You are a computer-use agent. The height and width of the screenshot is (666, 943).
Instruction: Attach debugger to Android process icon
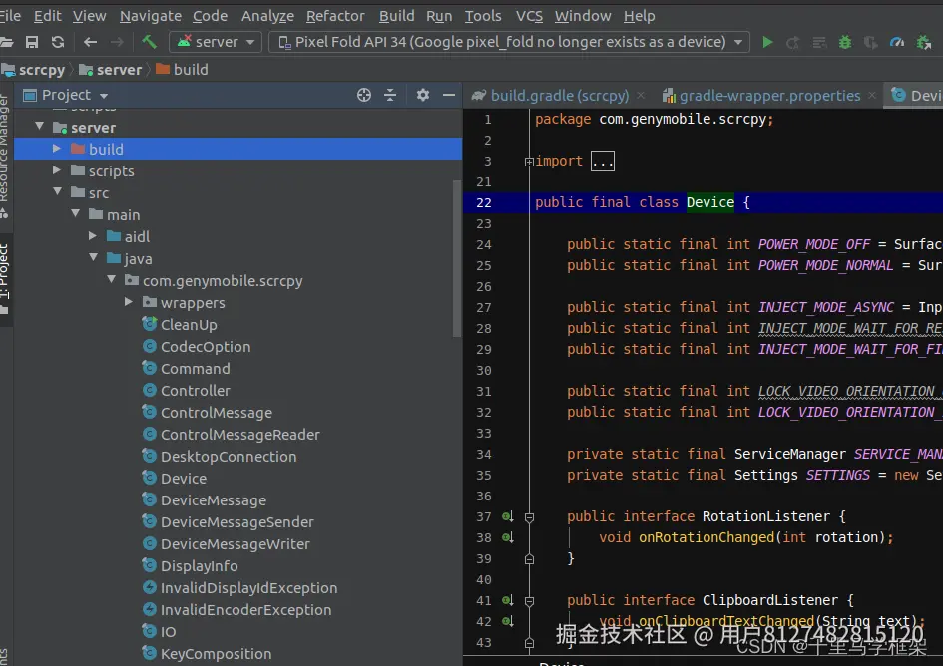(923, 42)
